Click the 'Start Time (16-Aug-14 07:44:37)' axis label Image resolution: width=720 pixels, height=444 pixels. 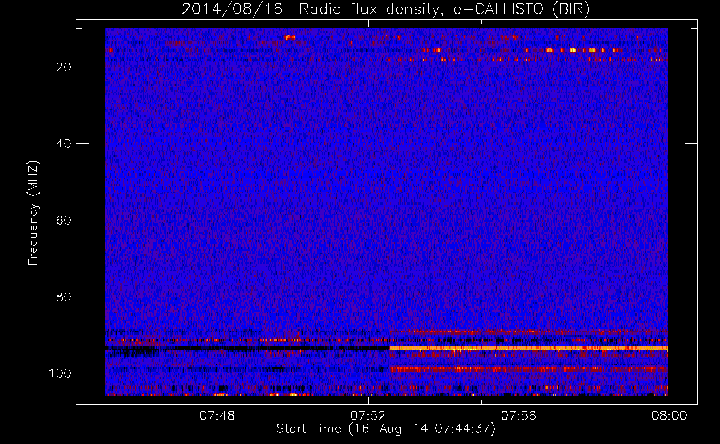click(x=386, y=429)
